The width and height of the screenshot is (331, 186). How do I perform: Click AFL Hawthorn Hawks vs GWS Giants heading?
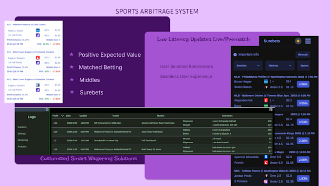pos(26,25)
